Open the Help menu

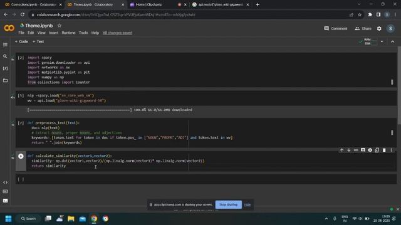click(95, 33)
